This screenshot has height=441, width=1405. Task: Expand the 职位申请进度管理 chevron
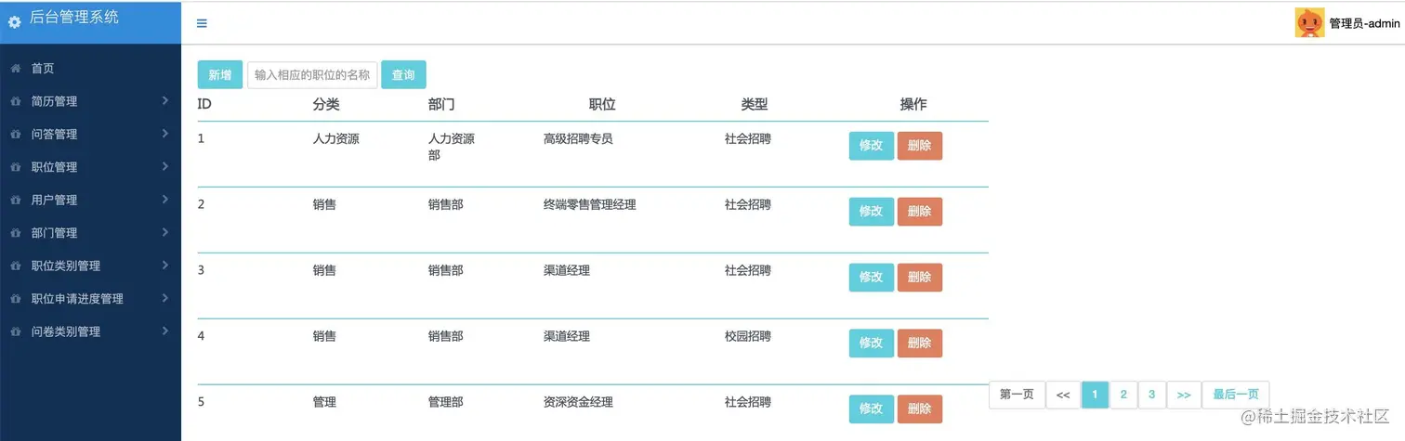point(164,298)
